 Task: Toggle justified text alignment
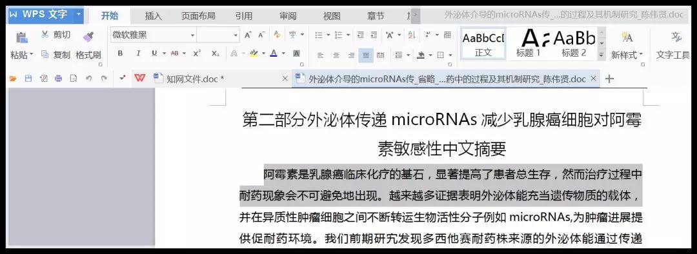366,55
